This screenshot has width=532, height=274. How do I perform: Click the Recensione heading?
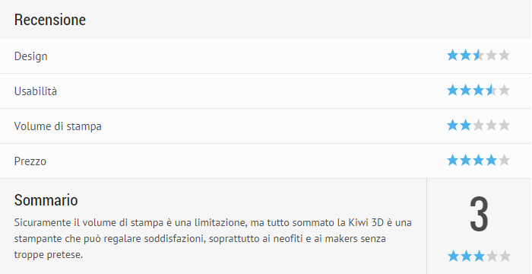[x=50, y=19]
